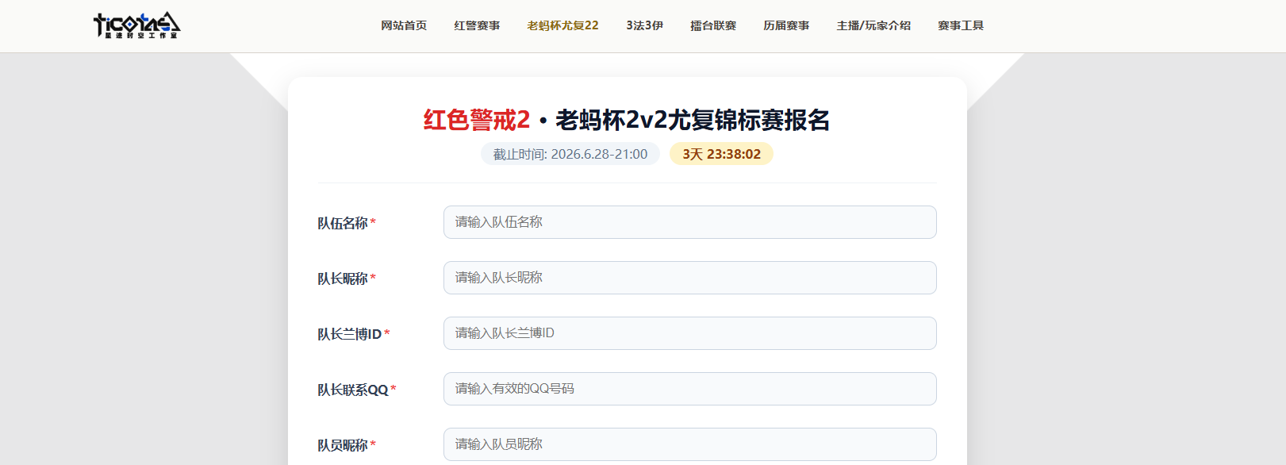The width and height of the screenshot is (1286, 465).
Task: Open the 网站首页 nav item
Action: [x=404, y=25]
